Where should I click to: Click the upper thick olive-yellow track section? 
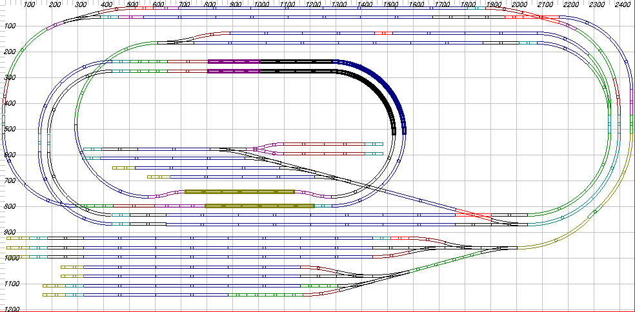click(239, 191)
